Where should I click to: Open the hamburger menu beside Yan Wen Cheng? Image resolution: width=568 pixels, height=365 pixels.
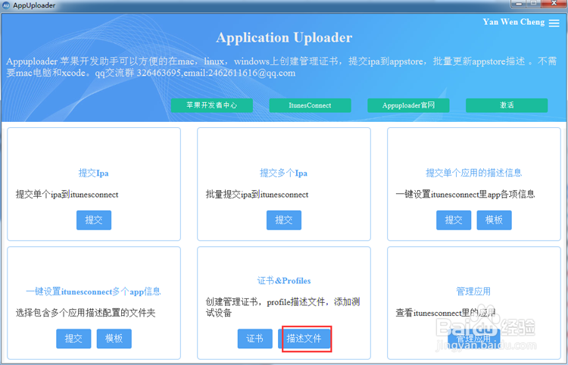554,23
